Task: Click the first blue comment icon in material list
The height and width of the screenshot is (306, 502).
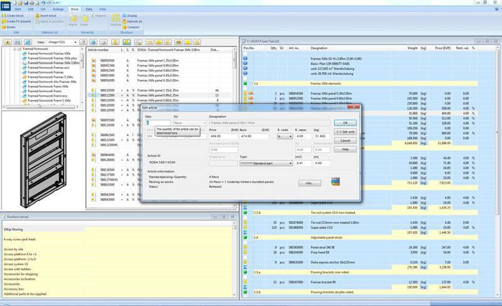Action: pyautogui.click(x=245, y=58)
